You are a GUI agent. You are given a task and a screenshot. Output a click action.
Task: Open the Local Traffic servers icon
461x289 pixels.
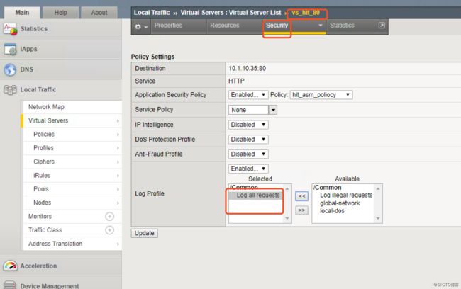(x=11, y=90)
